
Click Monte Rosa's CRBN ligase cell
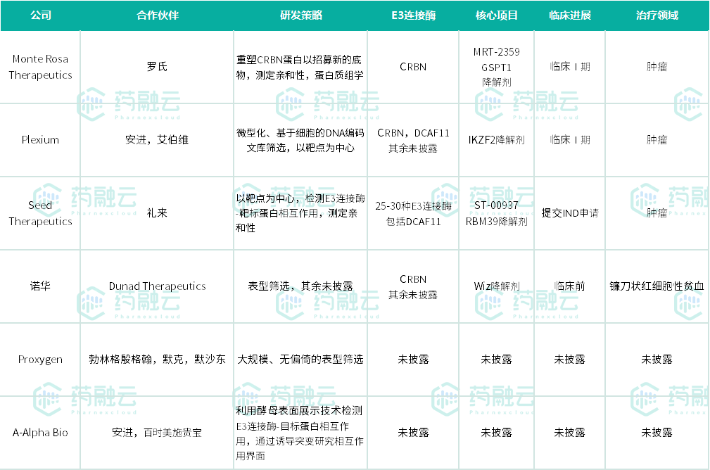pyautogui.click(x=413, y=67)
